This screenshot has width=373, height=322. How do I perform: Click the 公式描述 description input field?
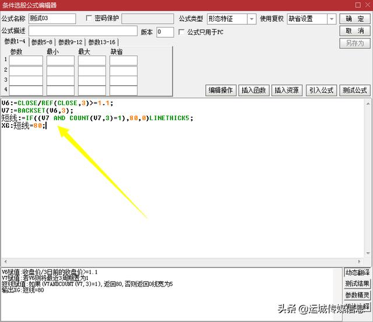coord(83,31)
